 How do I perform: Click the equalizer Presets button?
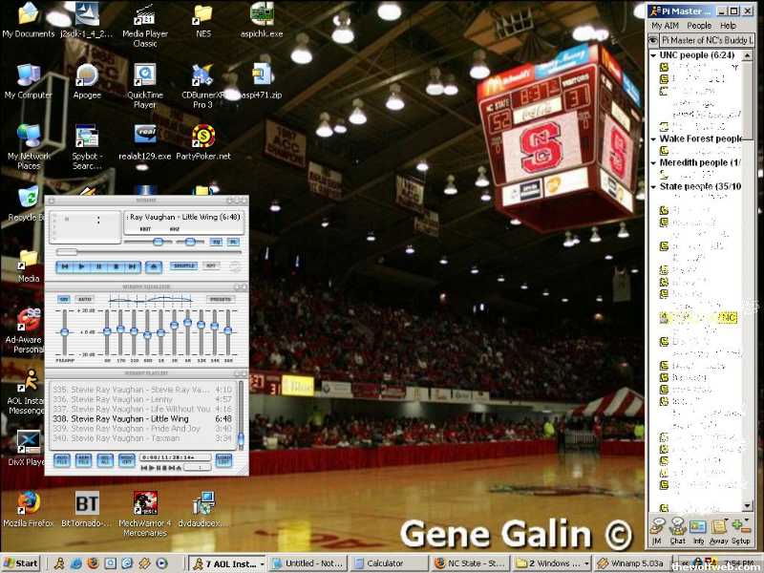[x=221, y=299]
